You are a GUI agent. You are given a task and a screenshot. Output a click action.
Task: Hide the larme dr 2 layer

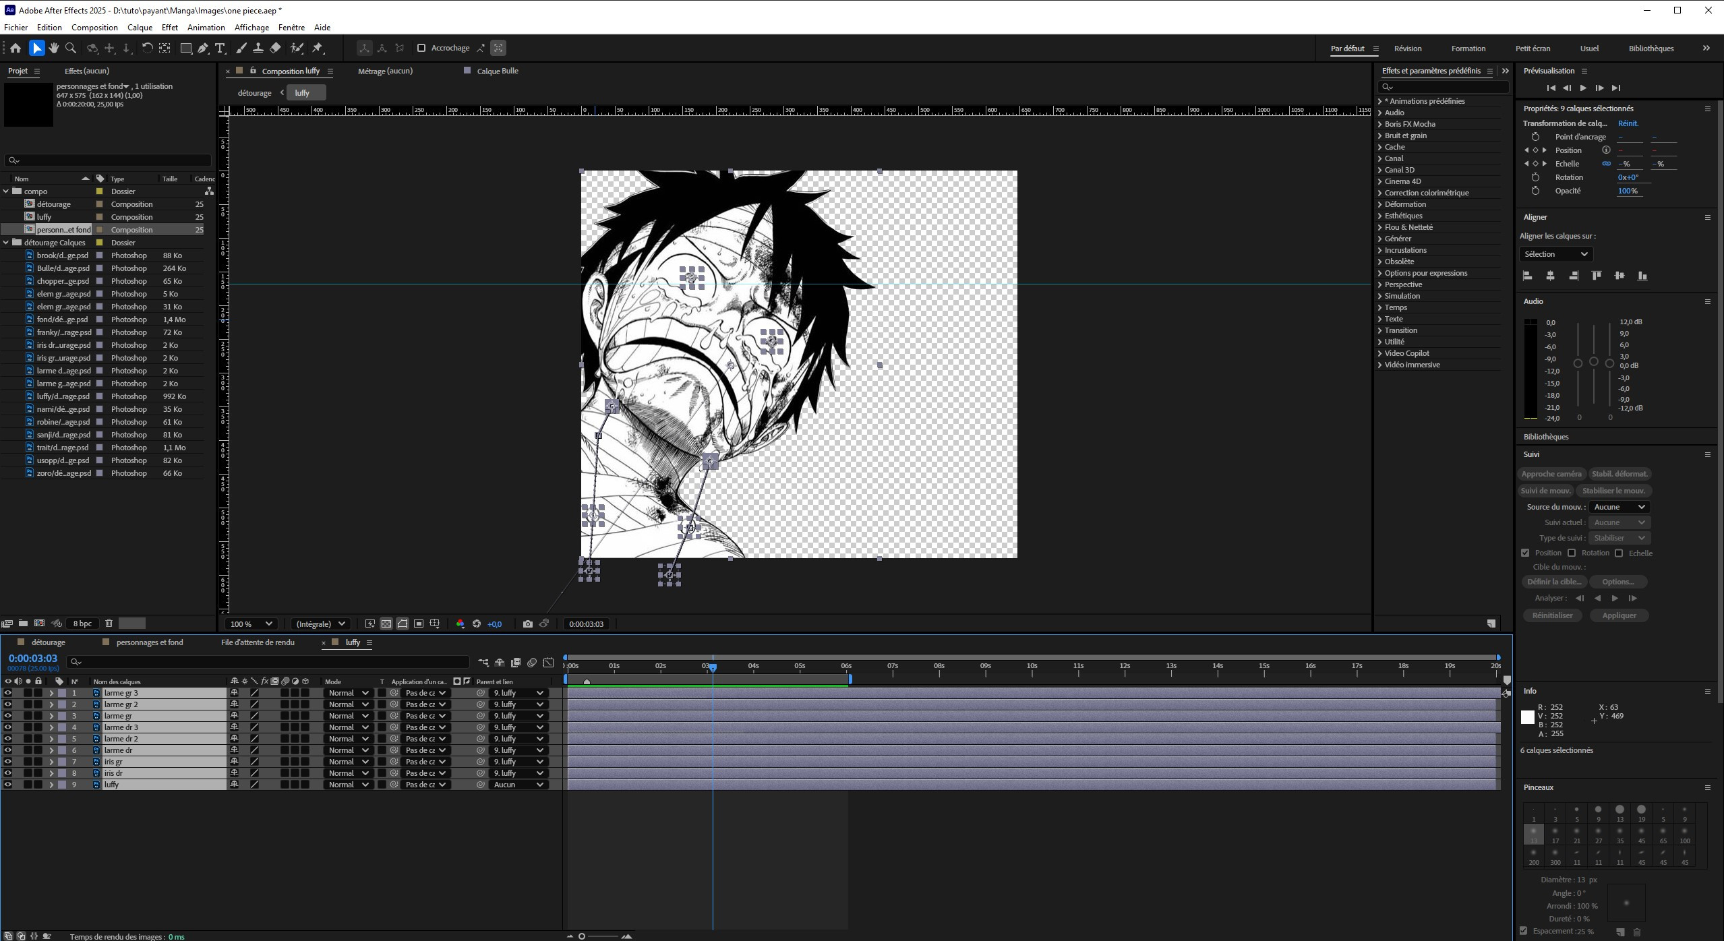tap(8, 739)
